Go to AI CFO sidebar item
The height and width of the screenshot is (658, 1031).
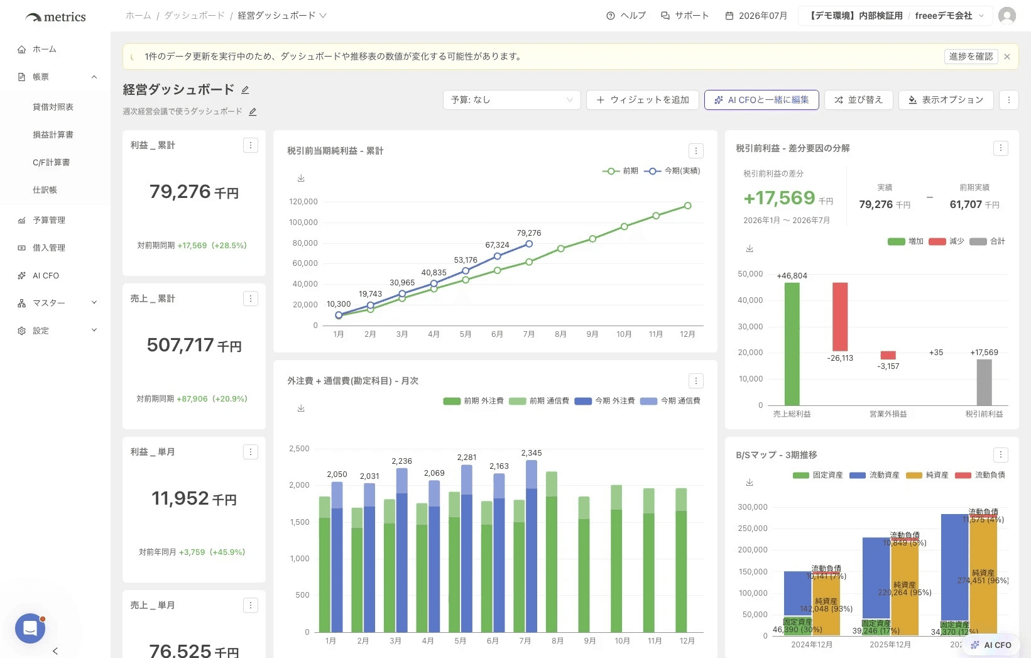tap(46, 275)
